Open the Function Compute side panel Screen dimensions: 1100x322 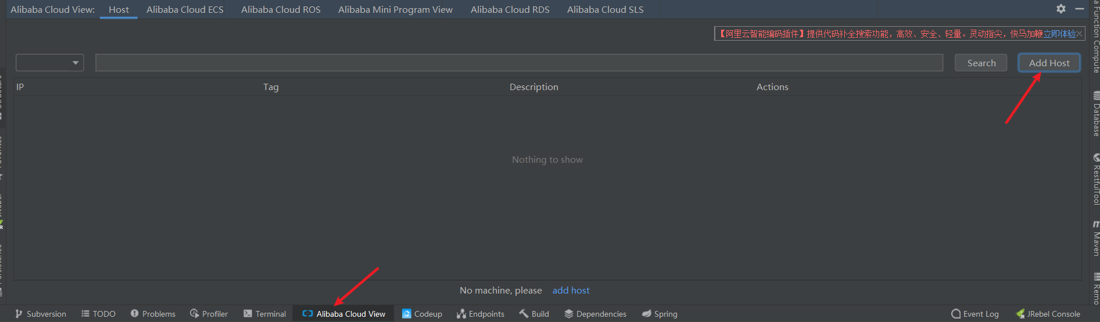[1096, 36]
